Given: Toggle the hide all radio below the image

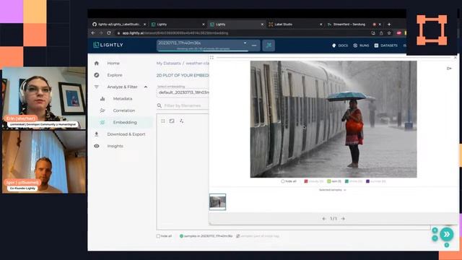Looking at the screenshot, I should tap(283, 181).
